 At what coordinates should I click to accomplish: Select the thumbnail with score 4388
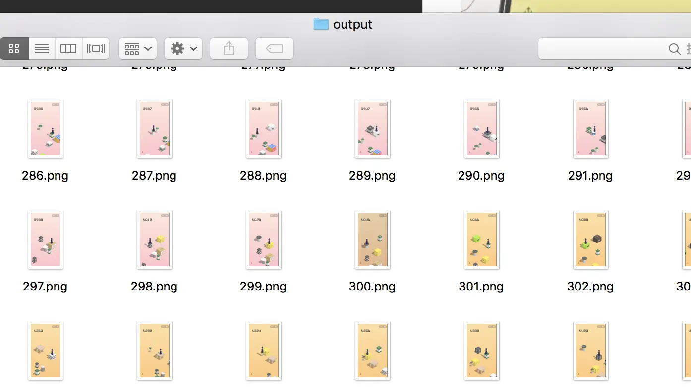click(482, 350)
